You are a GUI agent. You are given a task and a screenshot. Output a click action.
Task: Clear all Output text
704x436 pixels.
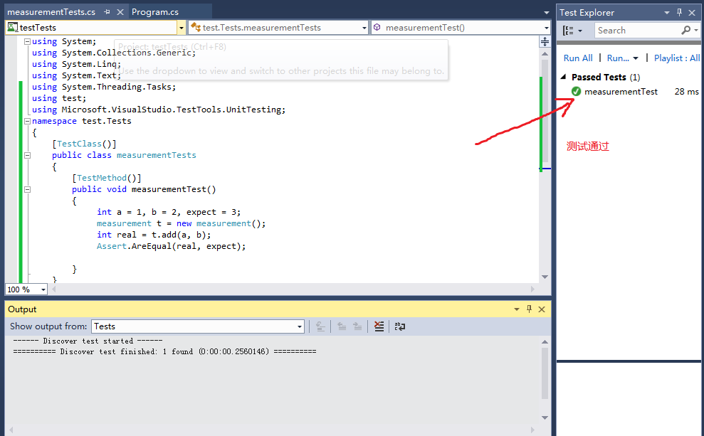coord(379,326)
